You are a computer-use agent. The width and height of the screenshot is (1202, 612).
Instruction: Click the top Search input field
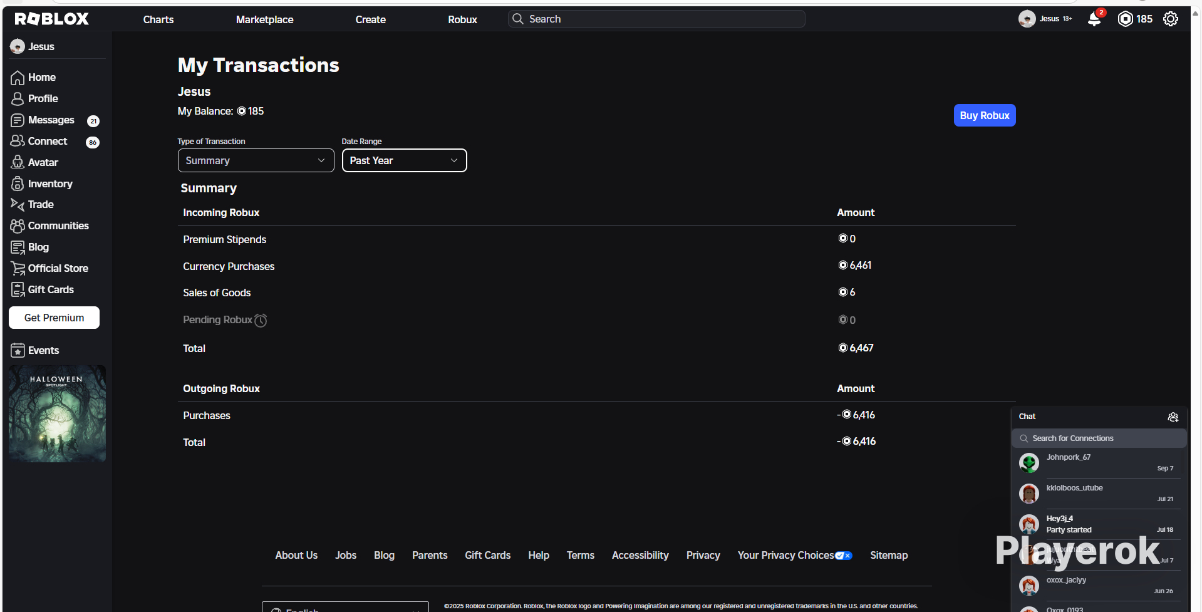click(x=656, y=19)
